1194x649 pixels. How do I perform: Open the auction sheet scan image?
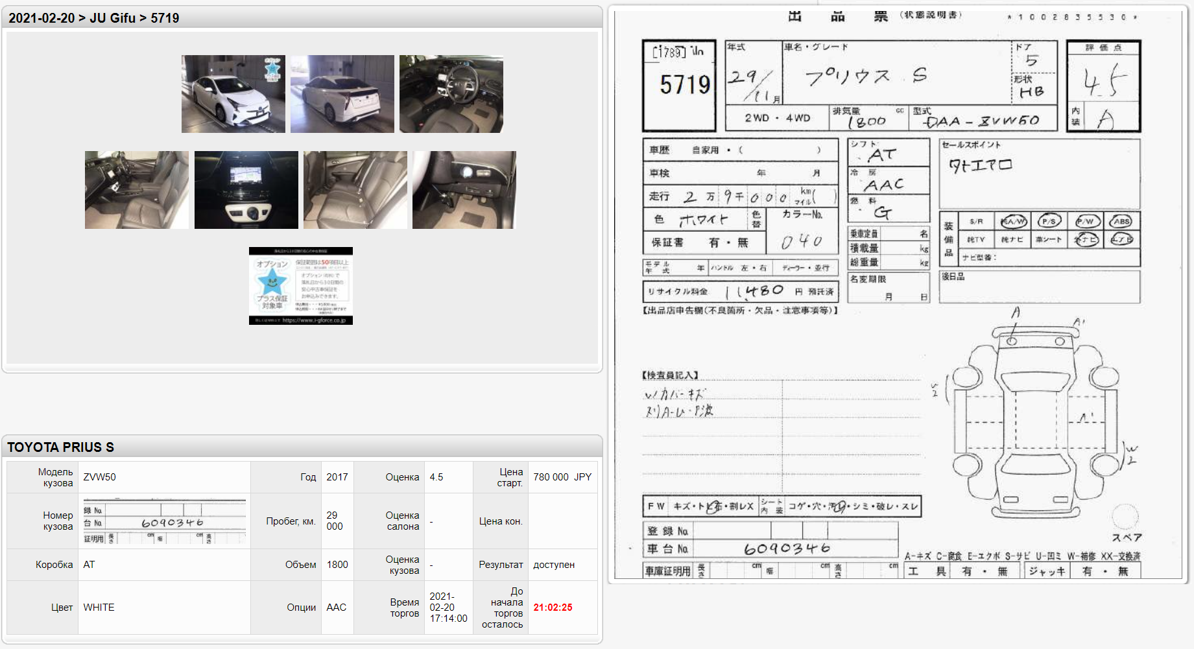898,294
